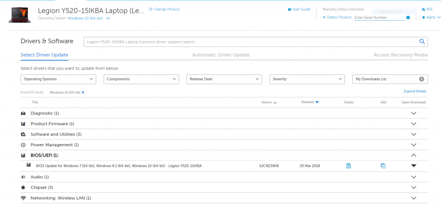Click the Change Product refresh icon
This screenshot has width=441, height=204.
[150, 9]
